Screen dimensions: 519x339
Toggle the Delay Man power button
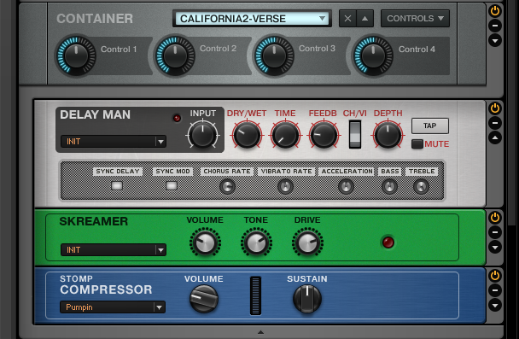[495, 108]
